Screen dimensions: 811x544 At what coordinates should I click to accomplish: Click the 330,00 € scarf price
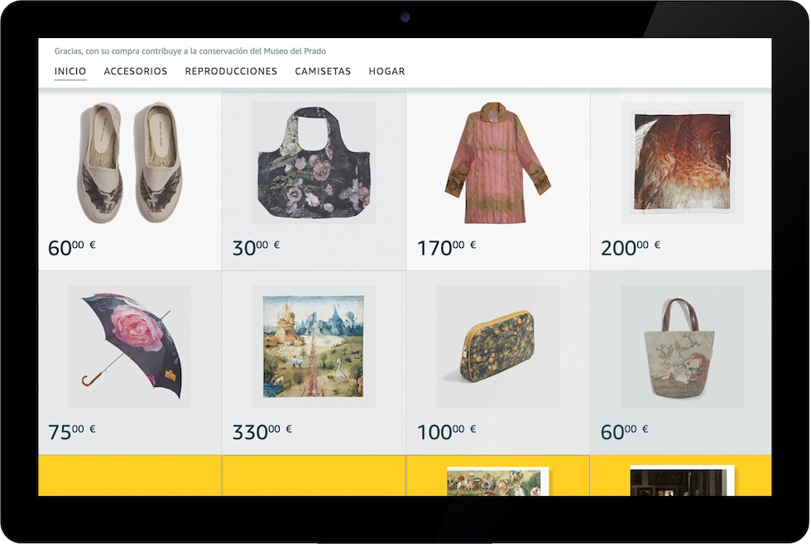(x=262, y=432)
